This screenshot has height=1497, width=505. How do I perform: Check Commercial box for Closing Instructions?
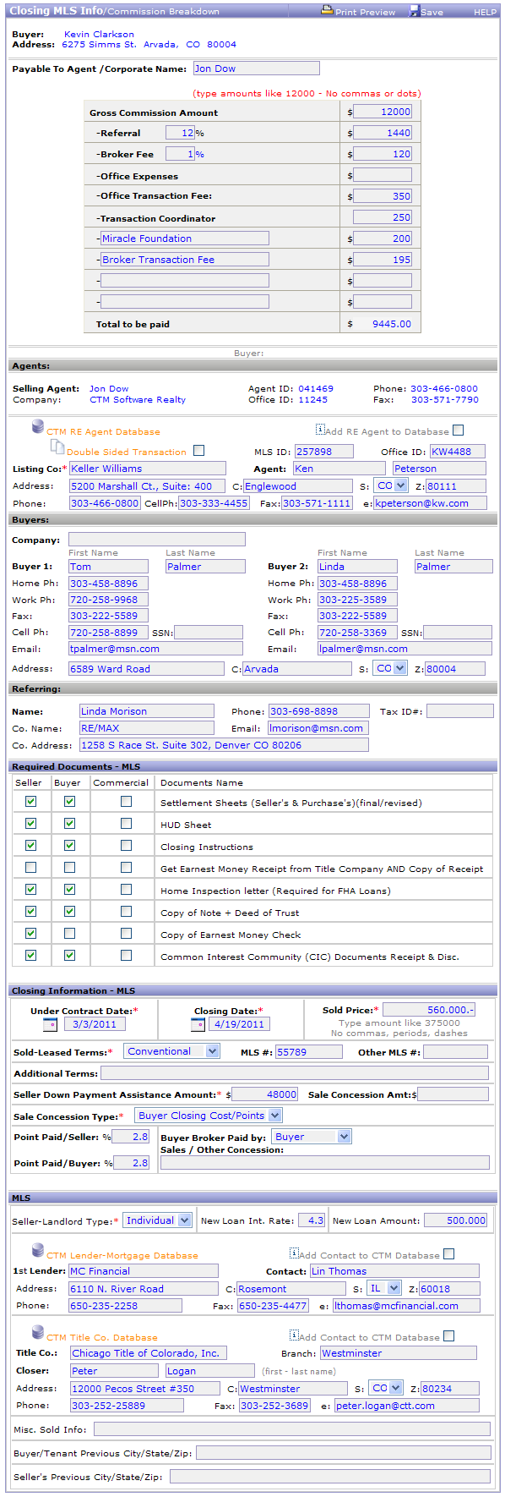pyautogui.click(x=126, y=845)
